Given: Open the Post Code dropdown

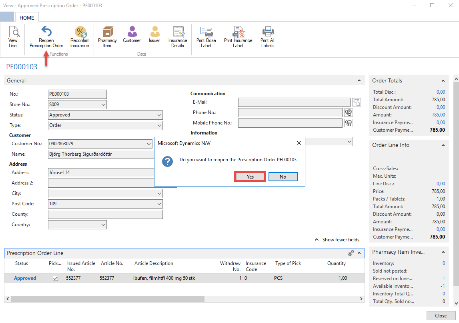Looking at the screenshot, I should (159, 204).
